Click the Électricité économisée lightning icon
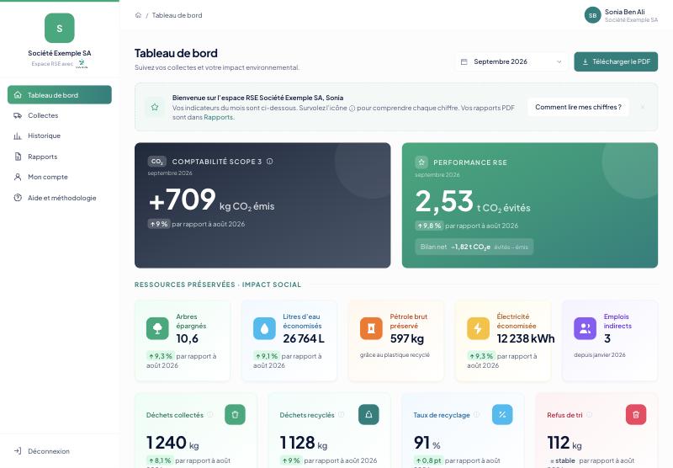The image size is (673, 468). click(478, 328)
